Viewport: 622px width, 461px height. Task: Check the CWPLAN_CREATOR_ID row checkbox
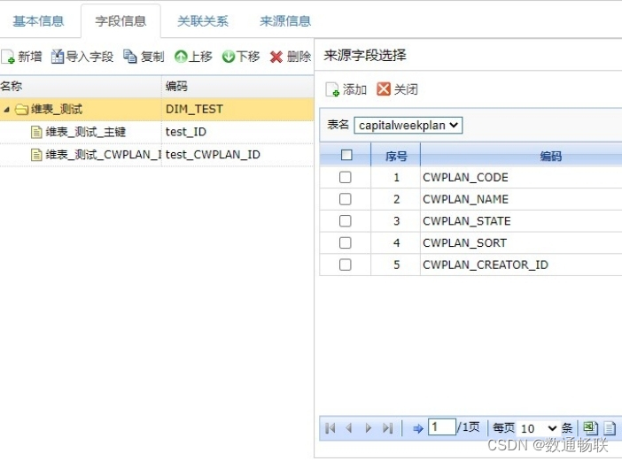(346, 265)
